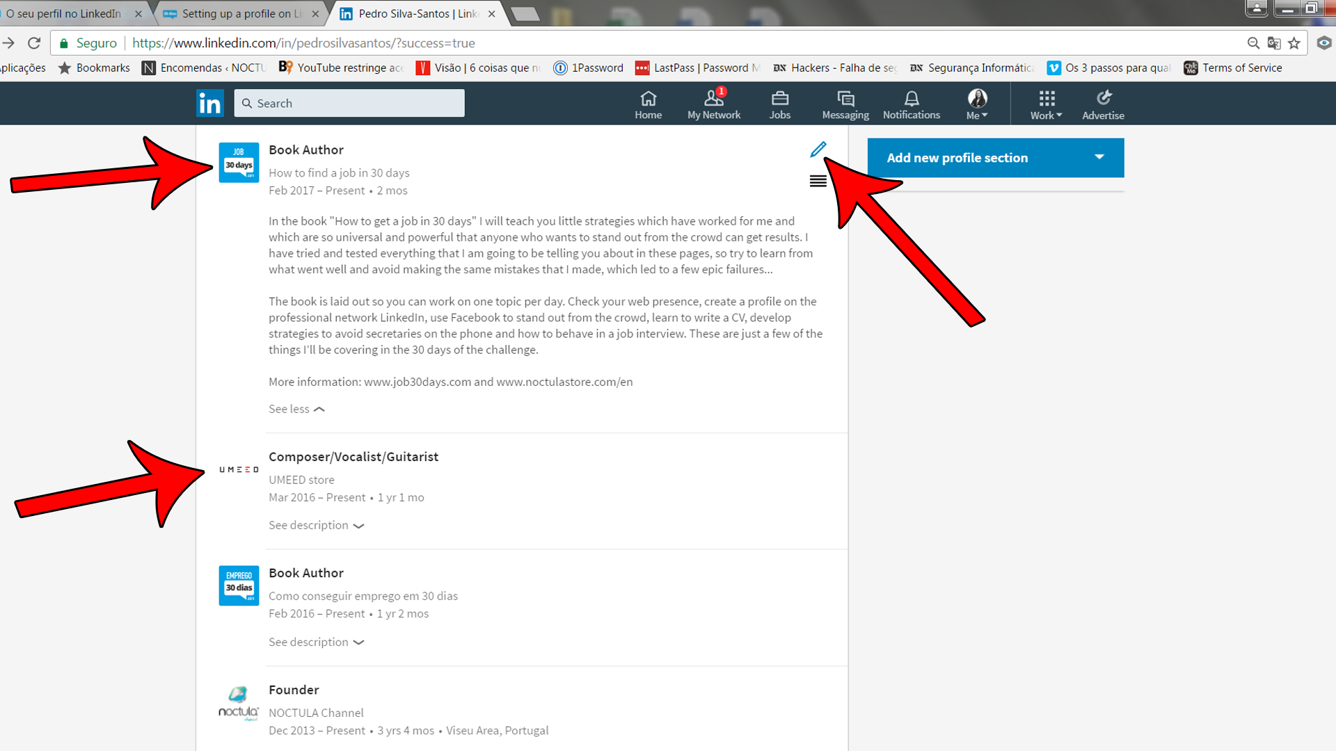
Task: Collapse the Book Author See less section
Action: [x=296, y=409]
